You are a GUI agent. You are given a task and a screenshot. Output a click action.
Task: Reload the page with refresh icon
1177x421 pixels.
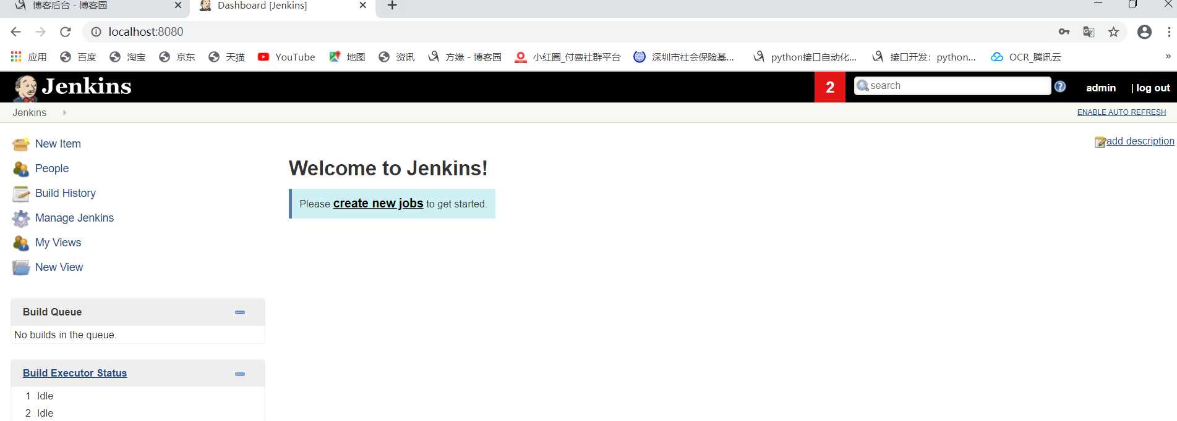pos(66,31)
